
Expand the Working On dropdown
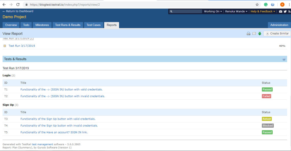(213, 11)
